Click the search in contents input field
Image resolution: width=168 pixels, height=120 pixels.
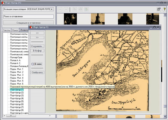pyautogui.click(x=28, y=17)
